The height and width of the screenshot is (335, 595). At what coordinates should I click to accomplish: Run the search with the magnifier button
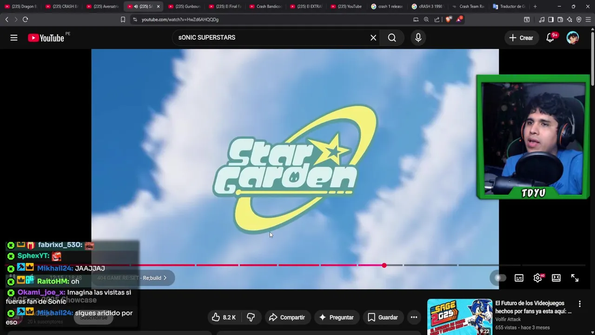pos(392,38)
